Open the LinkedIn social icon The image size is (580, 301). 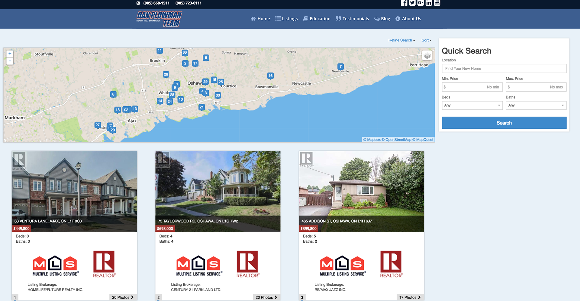428,3
